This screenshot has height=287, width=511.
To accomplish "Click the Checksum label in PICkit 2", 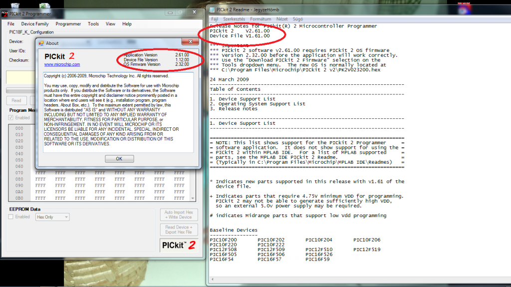I will click(x=19, y=60).
